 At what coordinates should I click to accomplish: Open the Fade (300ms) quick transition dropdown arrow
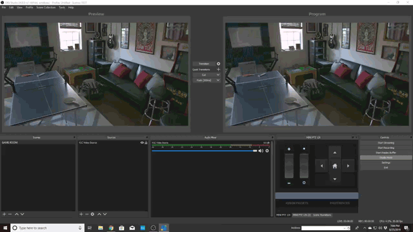click(218, 80)
